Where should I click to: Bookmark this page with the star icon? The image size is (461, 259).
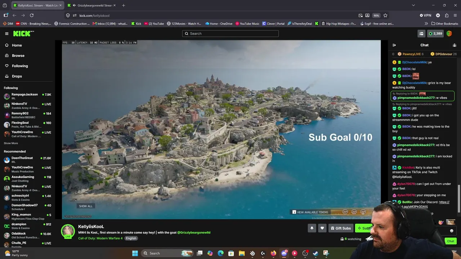tap(385, 15)
